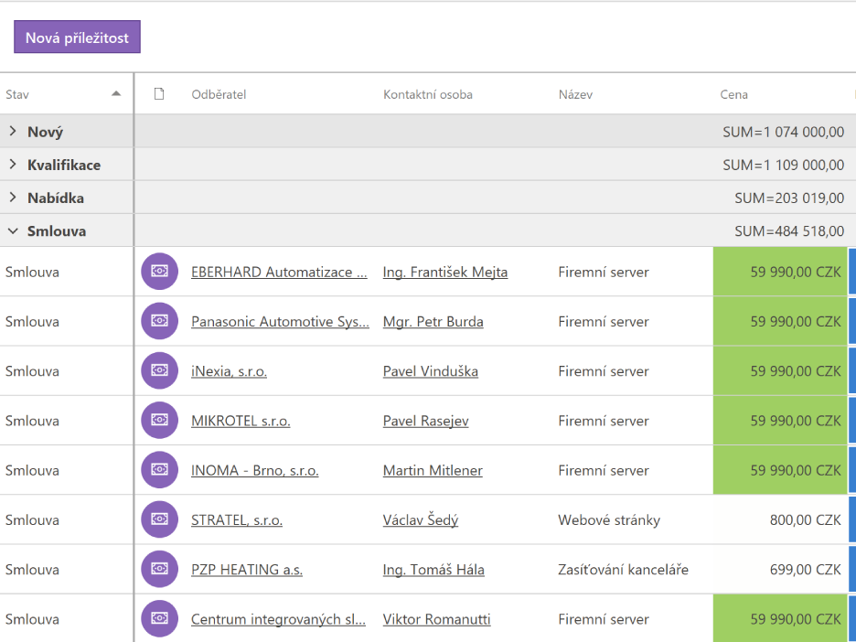Open the Centrum integrovaných sl... link
The image size is (856, 642).
tap(278, 620)
